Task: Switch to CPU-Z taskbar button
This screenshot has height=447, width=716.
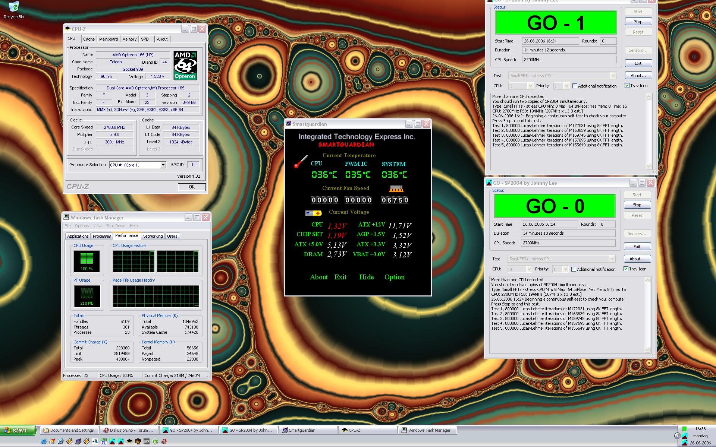Action: (368, 430)
